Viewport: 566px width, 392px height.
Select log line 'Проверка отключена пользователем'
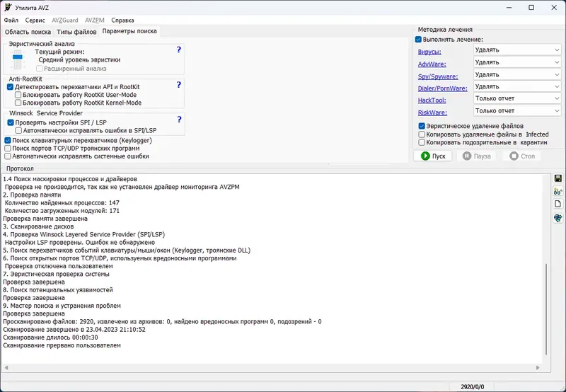[59, 266]
